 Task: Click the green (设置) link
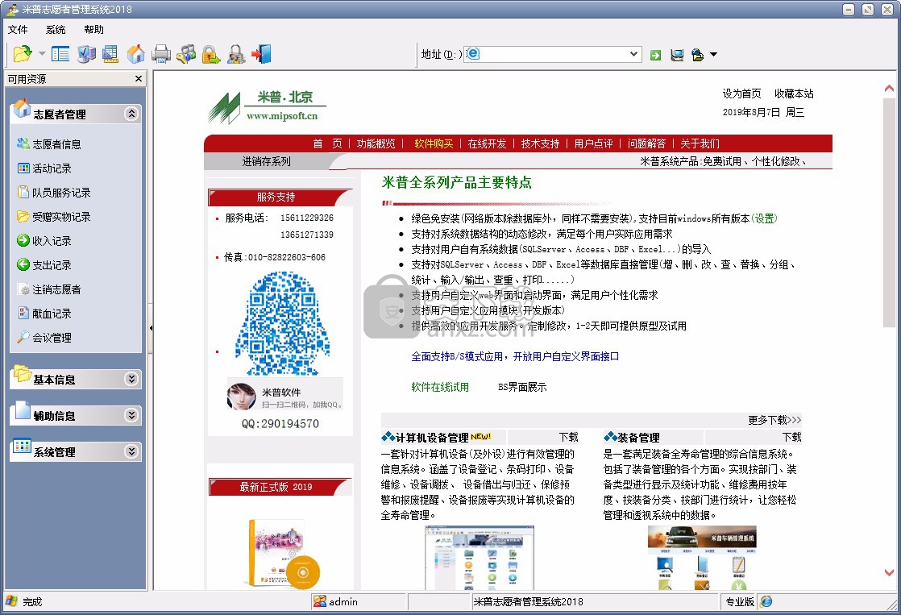click(x=764, y=218)
